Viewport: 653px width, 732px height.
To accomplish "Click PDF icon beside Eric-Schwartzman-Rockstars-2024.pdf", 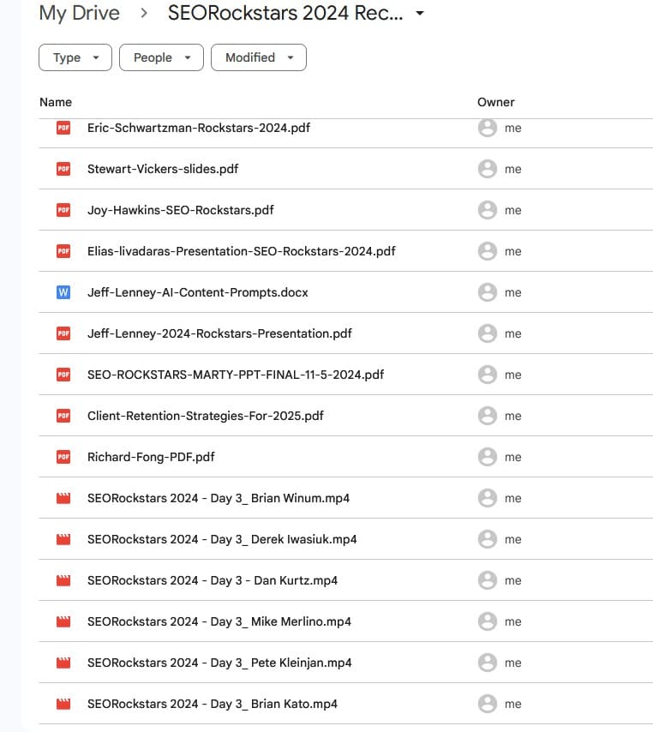I will pos(63,128).
